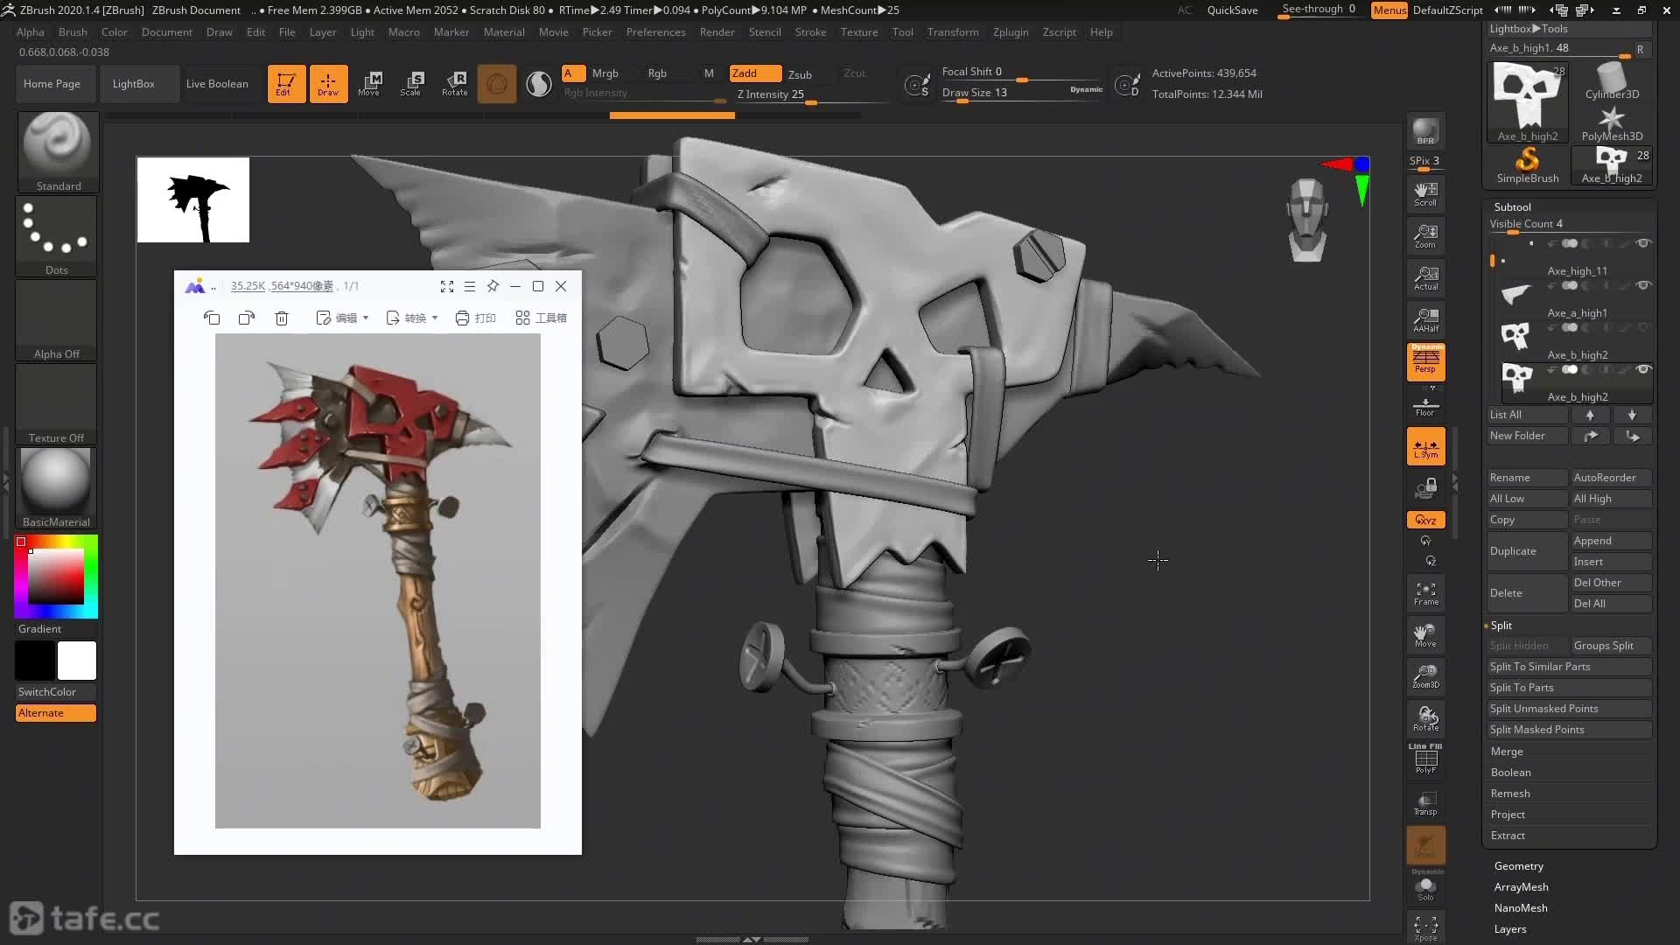
Task: Toggle Solo mode
Action: coord(1425,888)
